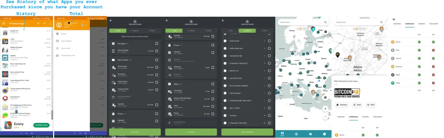Expand the account dropdown arrow in the drawer
Screen dimensions: 444x138
coord(86,25)
